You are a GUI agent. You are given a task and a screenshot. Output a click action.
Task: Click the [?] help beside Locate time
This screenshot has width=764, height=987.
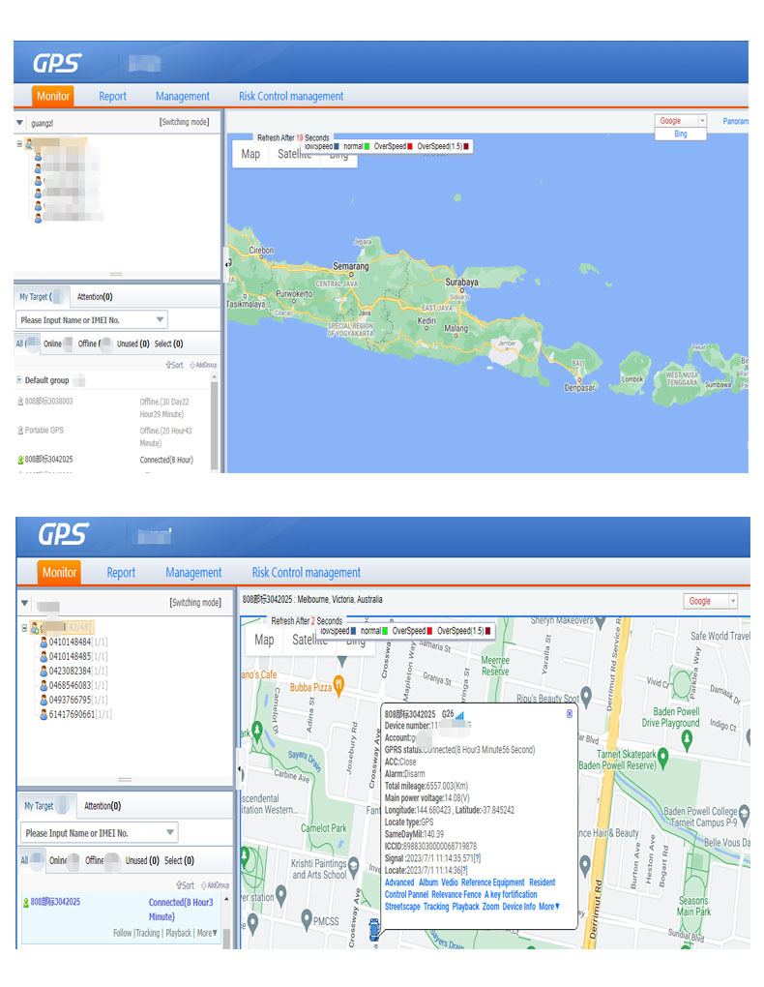point(464,870)
